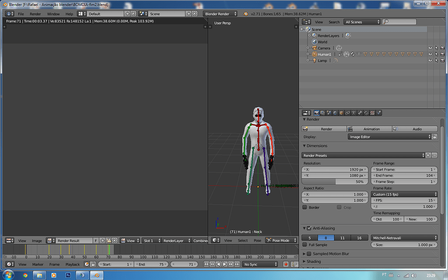Expand Human1 tree node in outliner
448x280 pixels.
[308, 54]
